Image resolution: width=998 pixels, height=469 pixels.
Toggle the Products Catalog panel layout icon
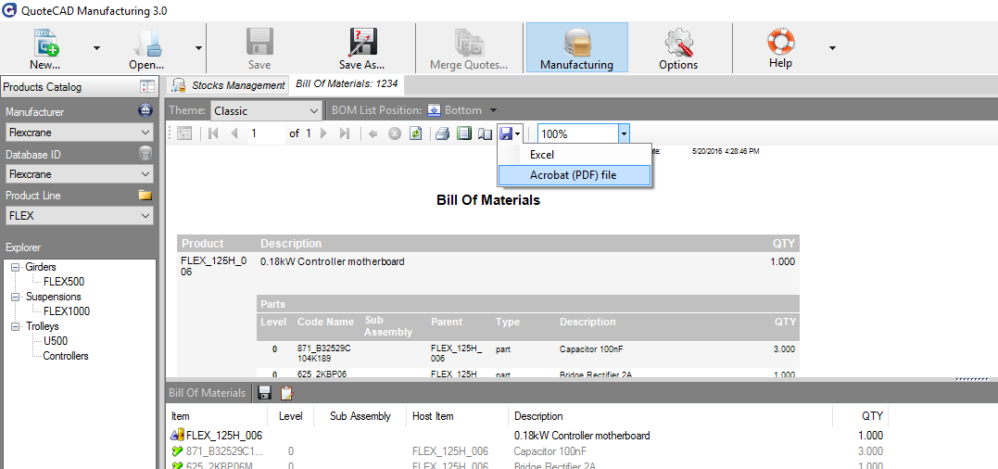[146, 87]
